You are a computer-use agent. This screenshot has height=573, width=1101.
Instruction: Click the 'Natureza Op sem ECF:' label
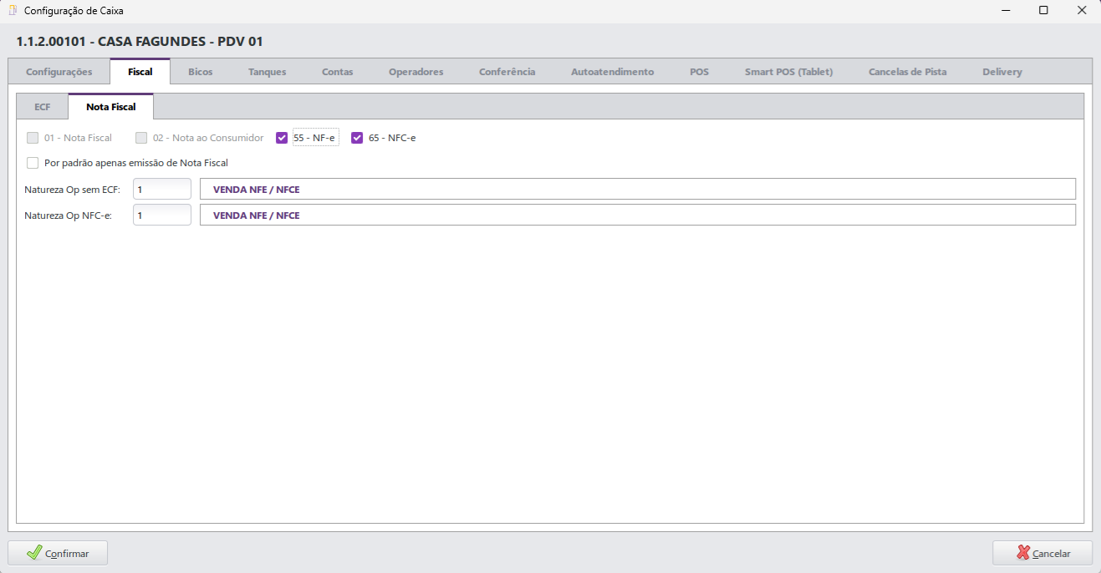[x=72, y=190]
